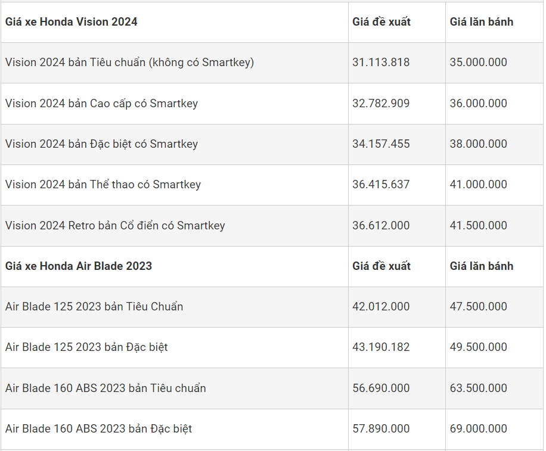Select Vision 2024 Retro bản Cổ điển row
Image resolution: width=546 pixels, height=451 pixels.
click(115, 225)
